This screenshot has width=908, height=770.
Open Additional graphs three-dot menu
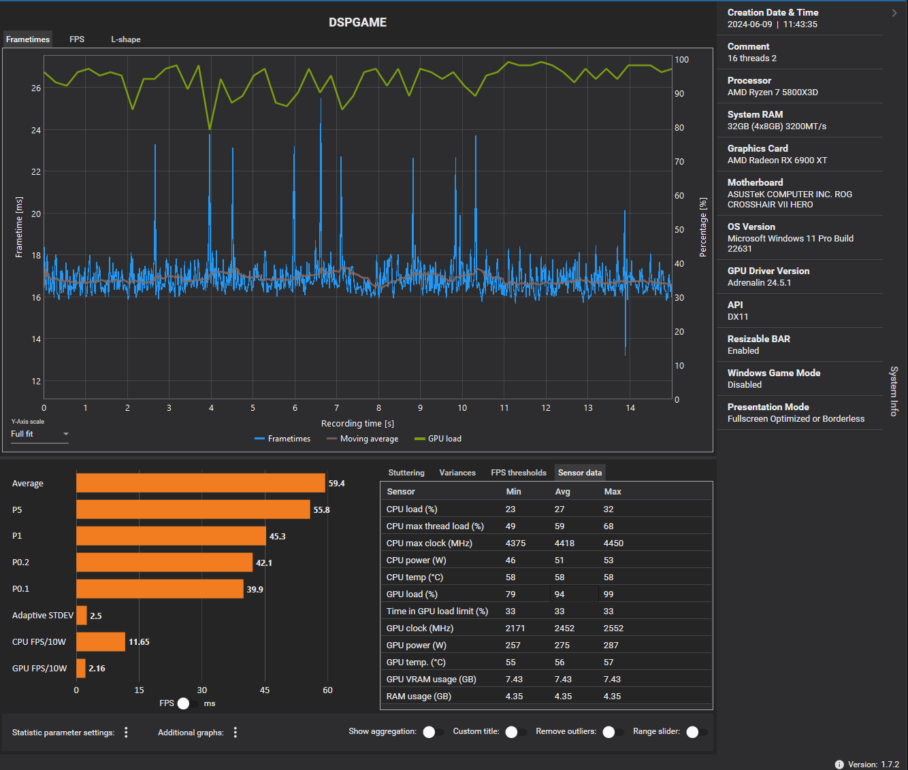pos(236,733)
